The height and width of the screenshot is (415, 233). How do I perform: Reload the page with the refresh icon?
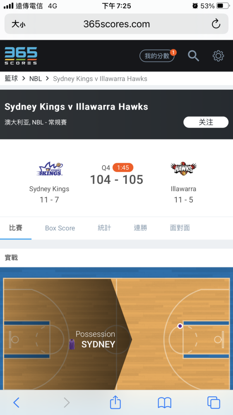tap(216, 24)
